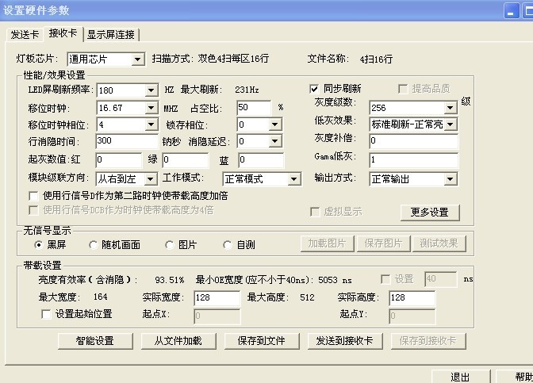Click the 实际宽度 input field

[x=215, y=297]
